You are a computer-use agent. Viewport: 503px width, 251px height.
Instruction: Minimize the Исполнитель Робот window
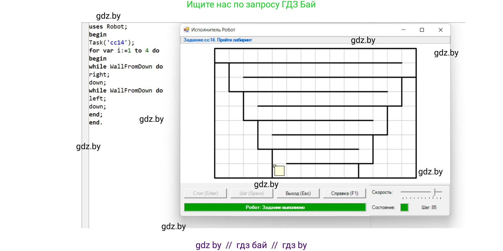pyautogui.click(x=403, y=30)
